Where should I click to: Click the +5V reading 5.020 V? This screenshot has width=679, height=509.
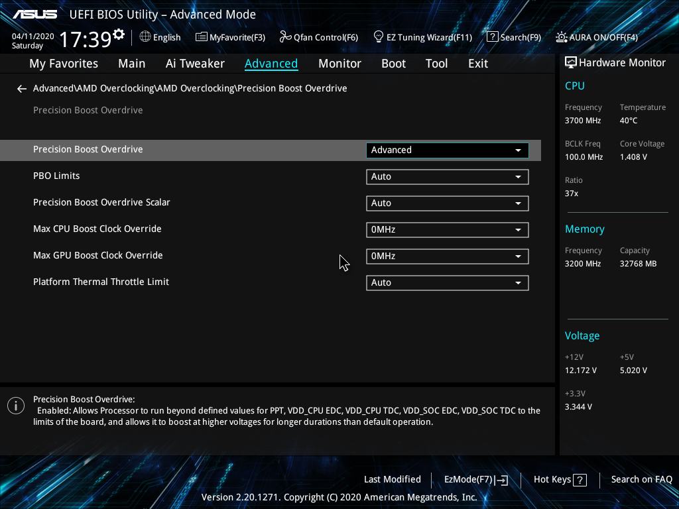(x=633, y=370)
